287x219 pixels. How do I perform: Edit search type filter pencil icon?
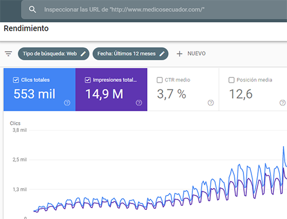point(83,54)
